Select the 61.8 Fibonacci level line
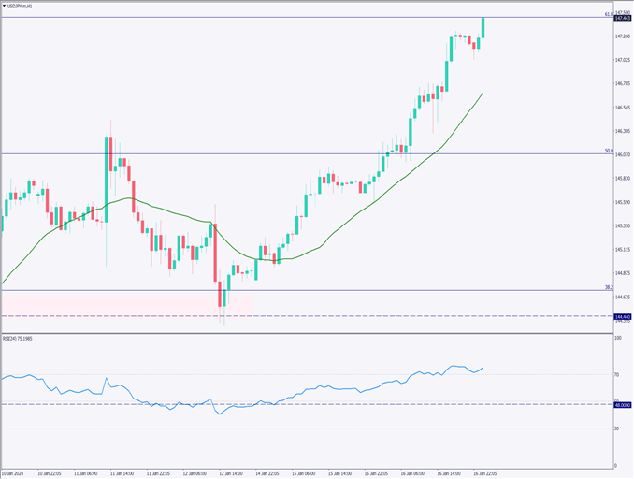 pos(281,17)
